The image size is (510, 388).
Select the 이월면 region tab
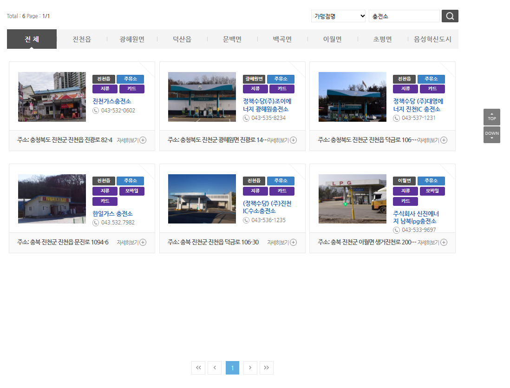332,39
